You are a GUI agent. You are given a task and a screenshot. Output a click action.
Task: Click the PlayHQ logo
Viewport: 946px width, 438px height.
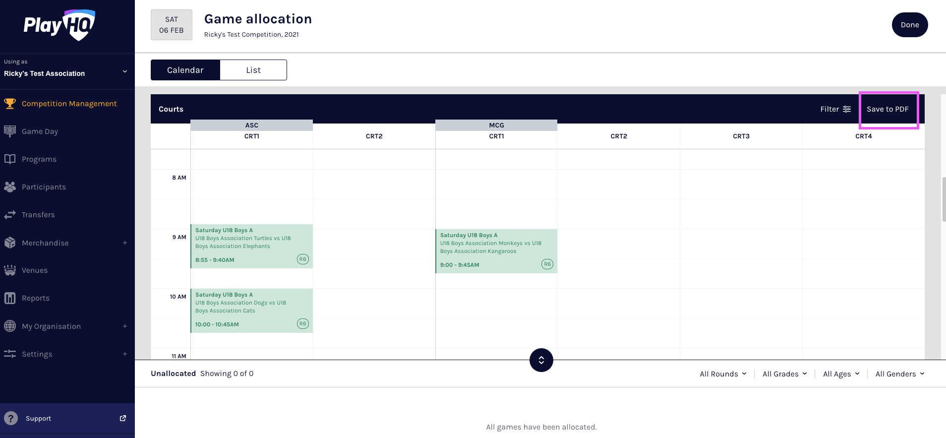pos(59,25)
